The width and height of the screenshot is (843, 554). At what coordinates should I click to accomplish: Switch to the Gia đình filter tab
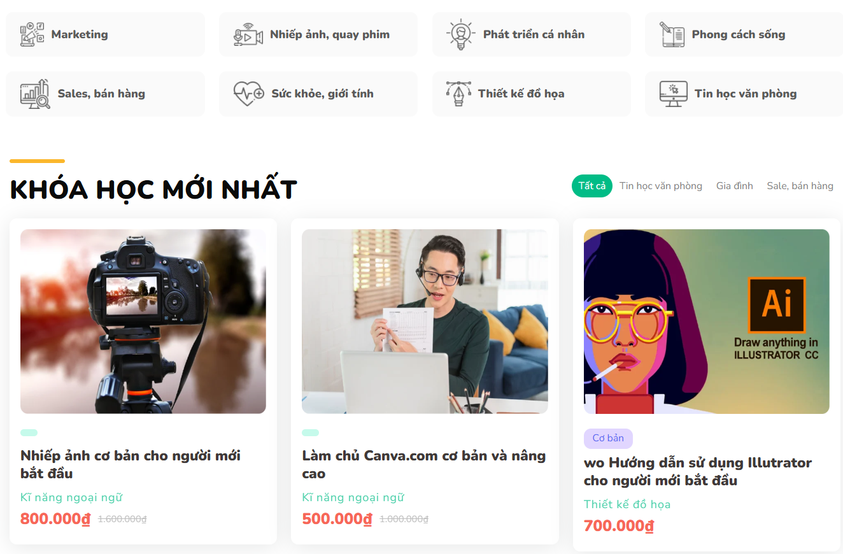[x=735, y=186]
